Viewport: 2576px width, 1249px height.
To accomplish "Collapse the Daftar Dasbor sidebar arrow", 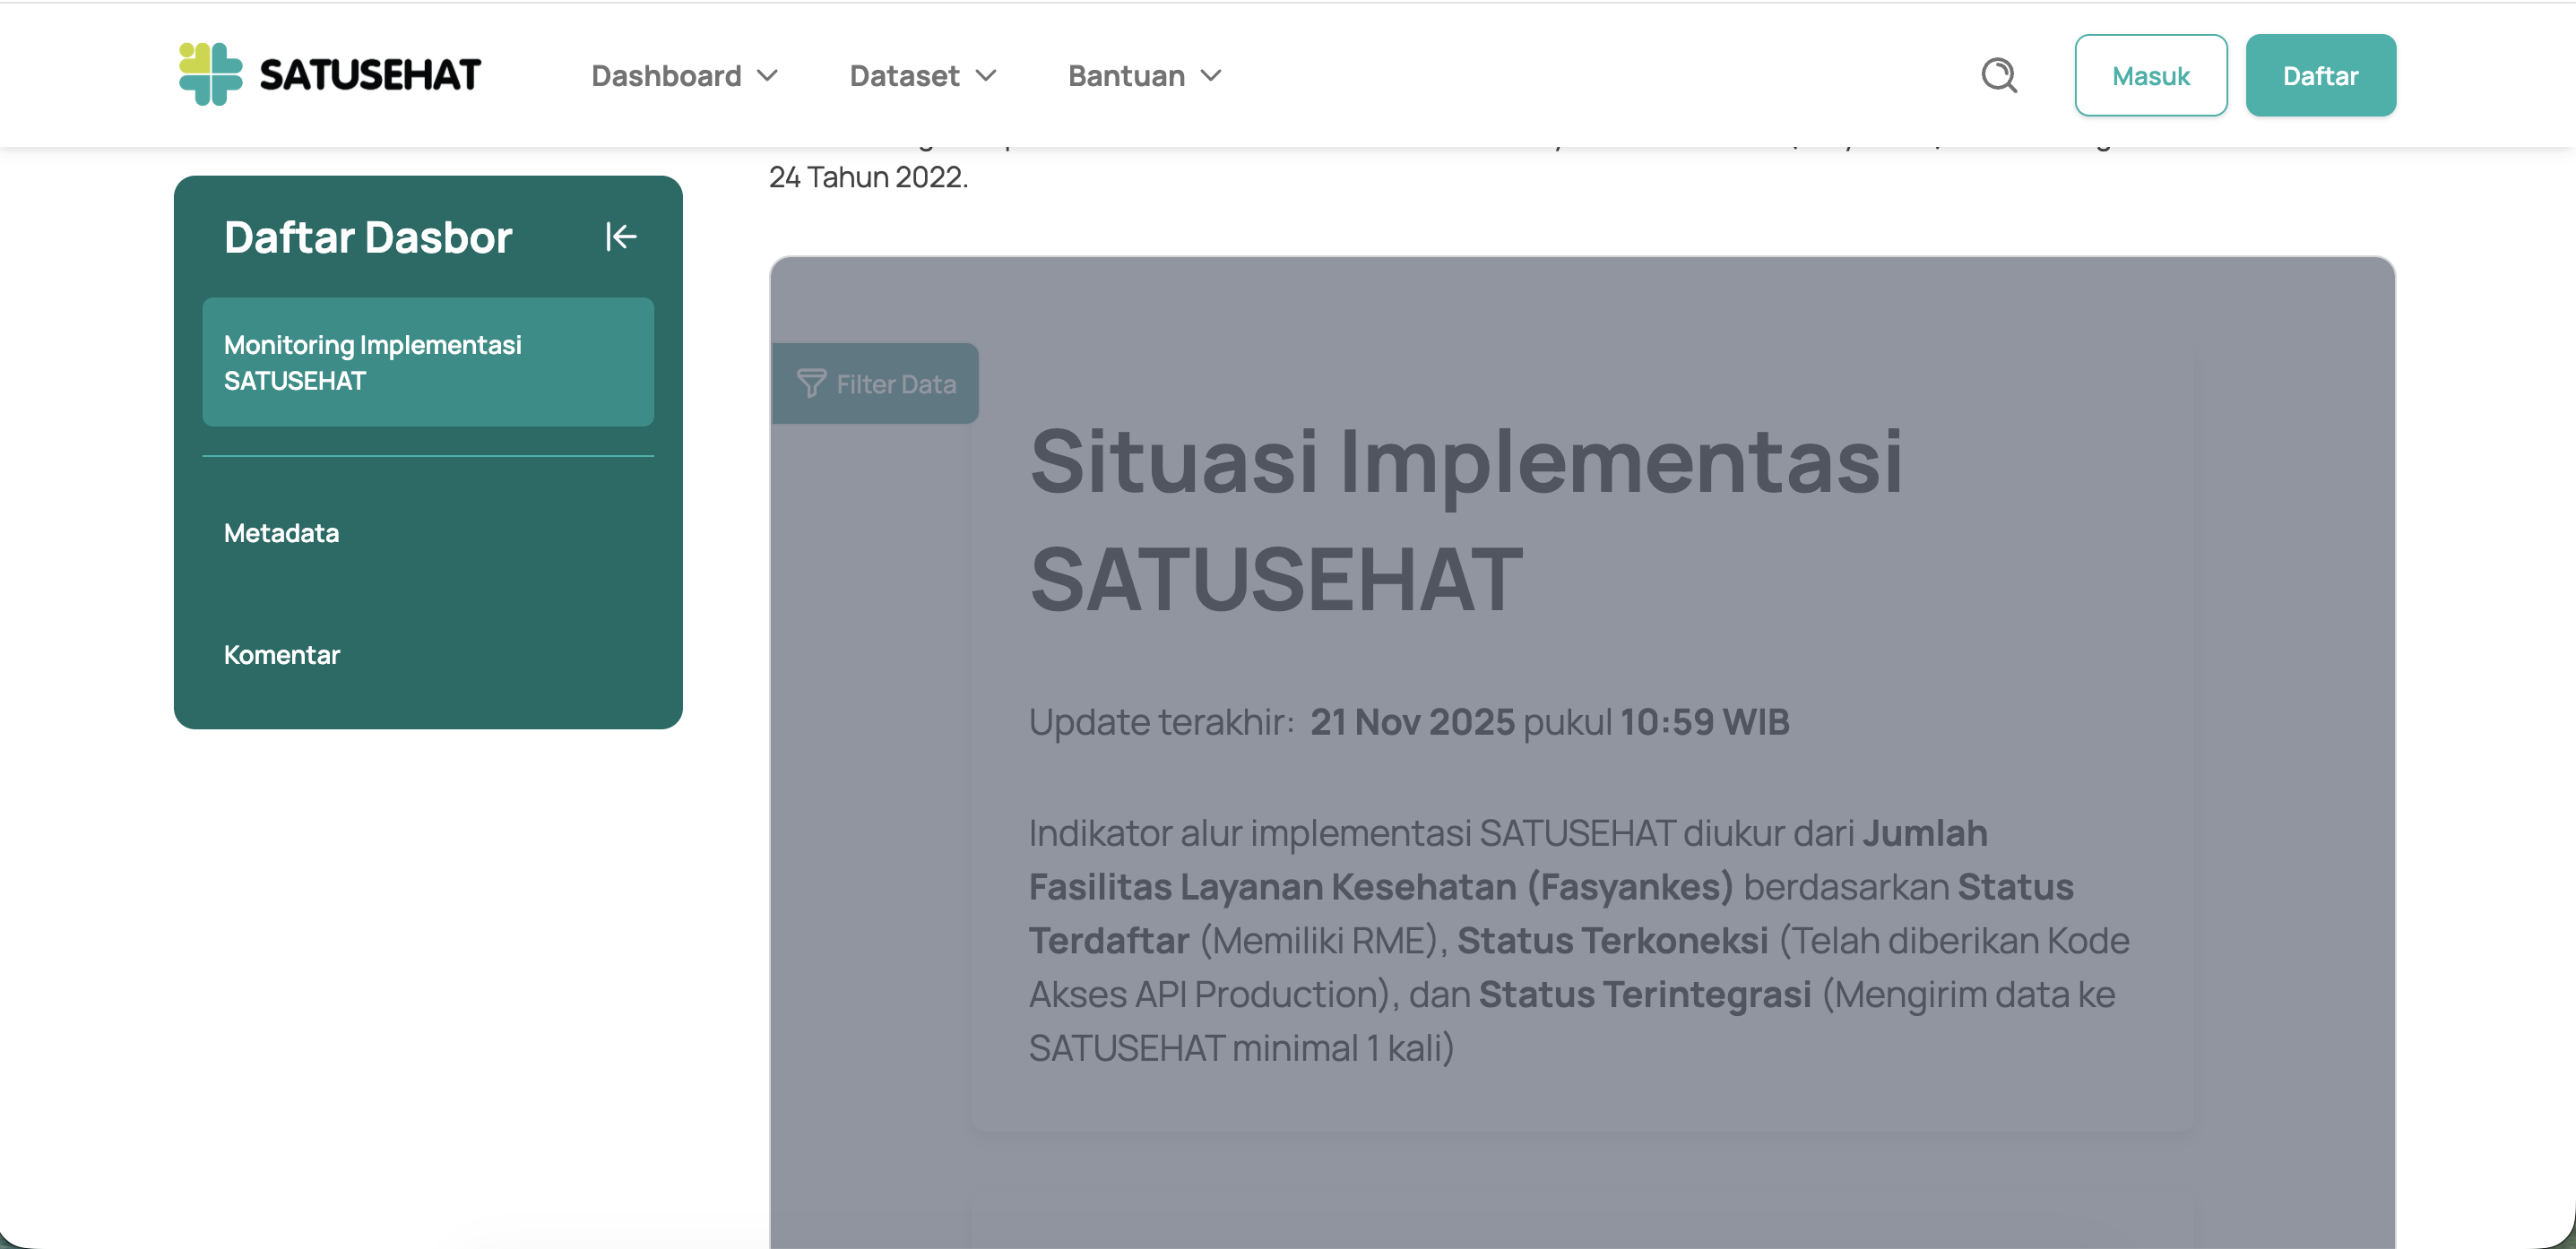I will pos(621,237).
